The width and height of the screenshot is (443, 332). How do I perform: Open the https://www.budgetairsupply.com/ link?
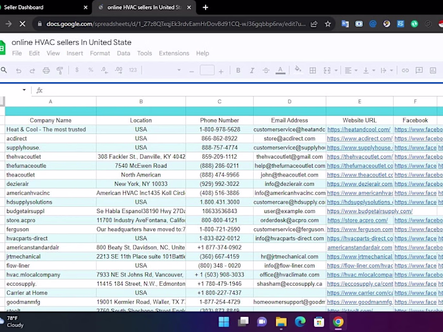[x=370, y=211]
